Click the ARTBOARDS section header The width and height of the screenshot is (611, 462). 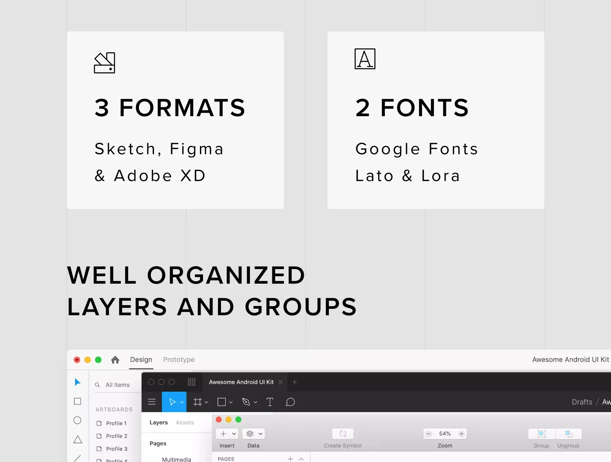pos(114,410)
